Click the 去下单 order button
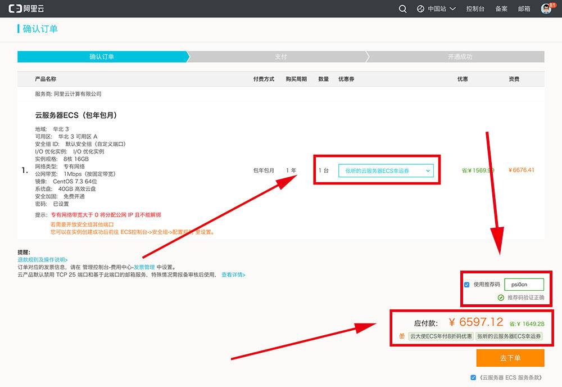The height and width of the screenshot is (387, 562). tap(510, 358)
